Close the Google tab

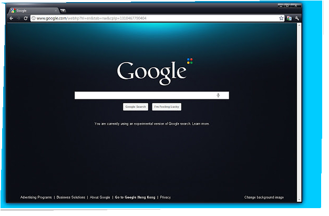click(56, 11)
